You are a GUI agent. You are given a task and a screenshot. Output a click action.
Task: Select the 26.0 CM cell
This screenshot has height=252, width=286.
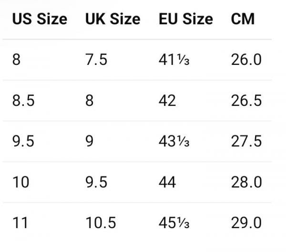pos(246,60)
